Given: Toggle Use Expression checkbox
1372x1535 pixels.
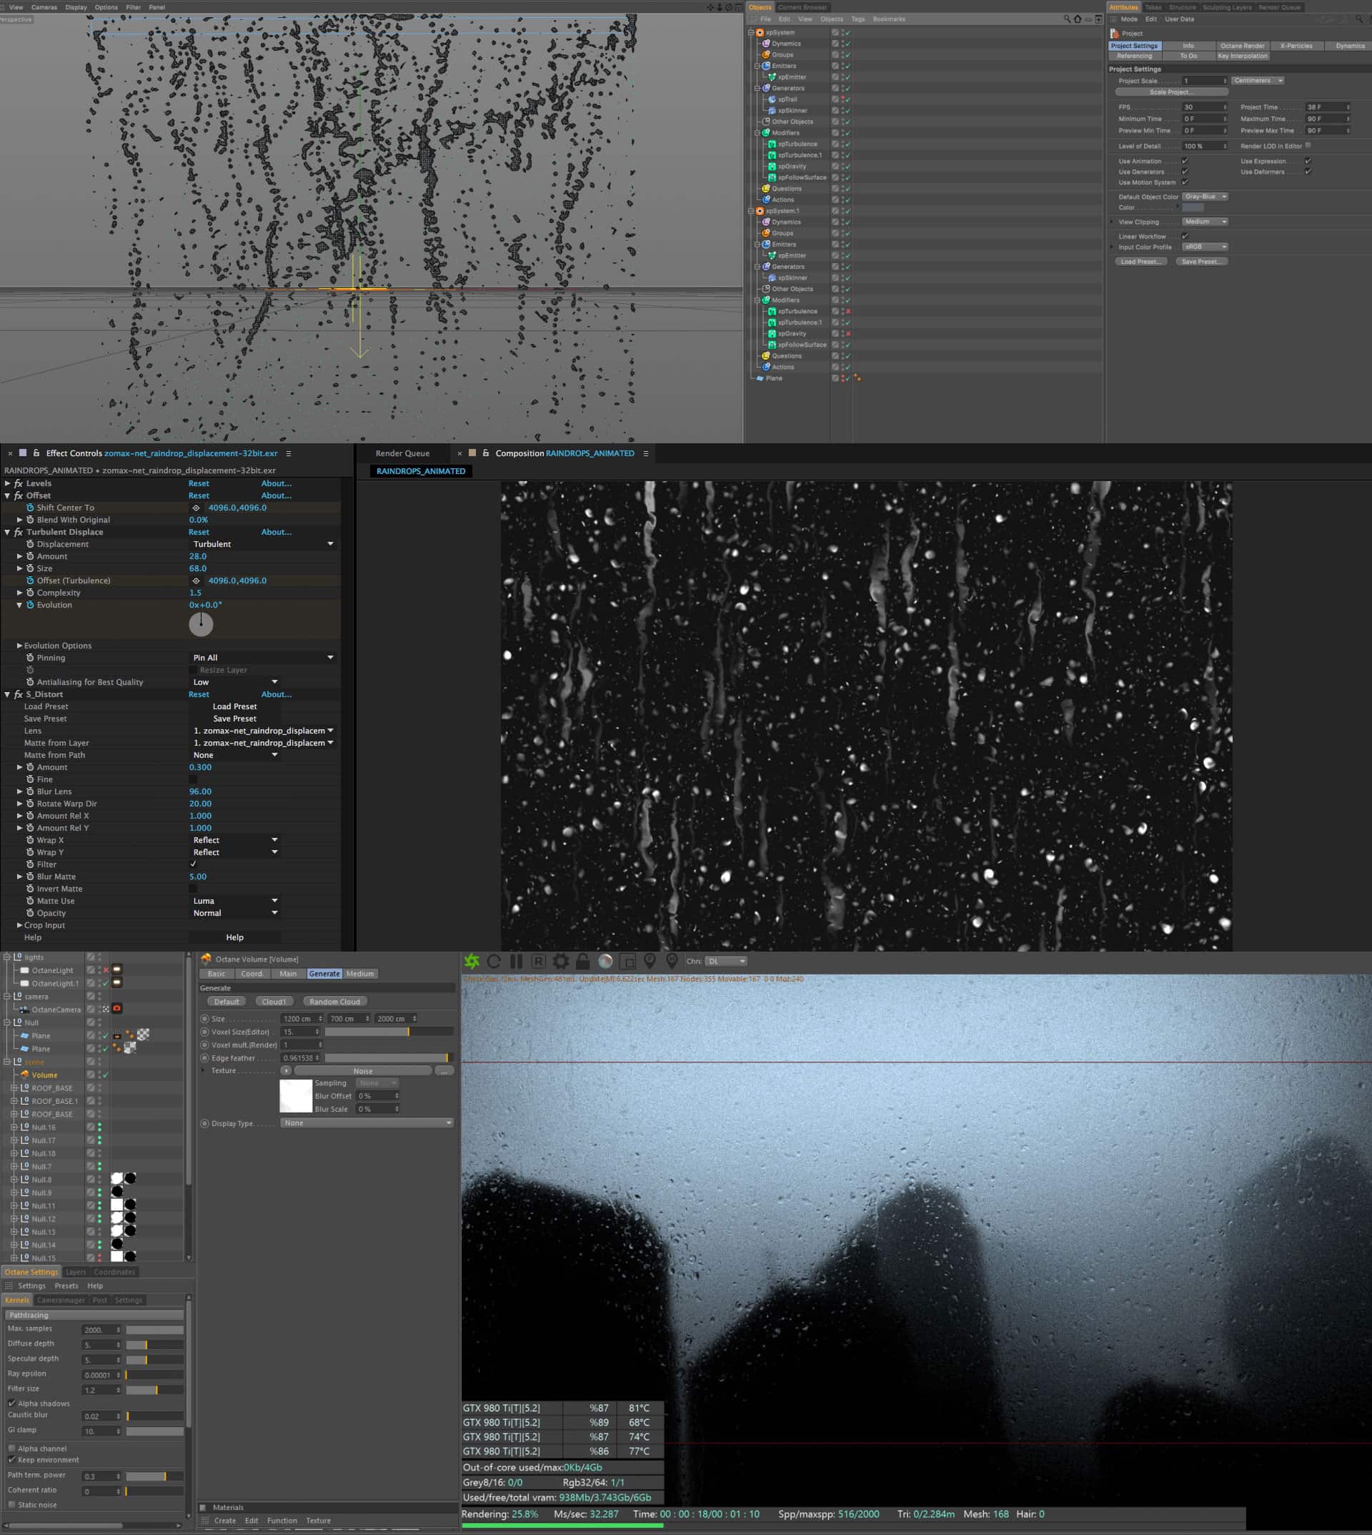Looking at the screenshot, I should pos(1308,161).
